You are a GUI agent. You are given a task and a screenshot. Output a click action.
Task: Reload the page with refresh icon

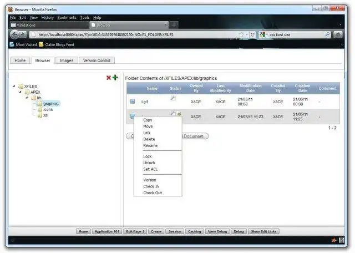point(253,34)
